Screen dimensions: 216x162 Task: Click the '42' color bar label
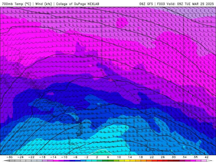[207, 157]
